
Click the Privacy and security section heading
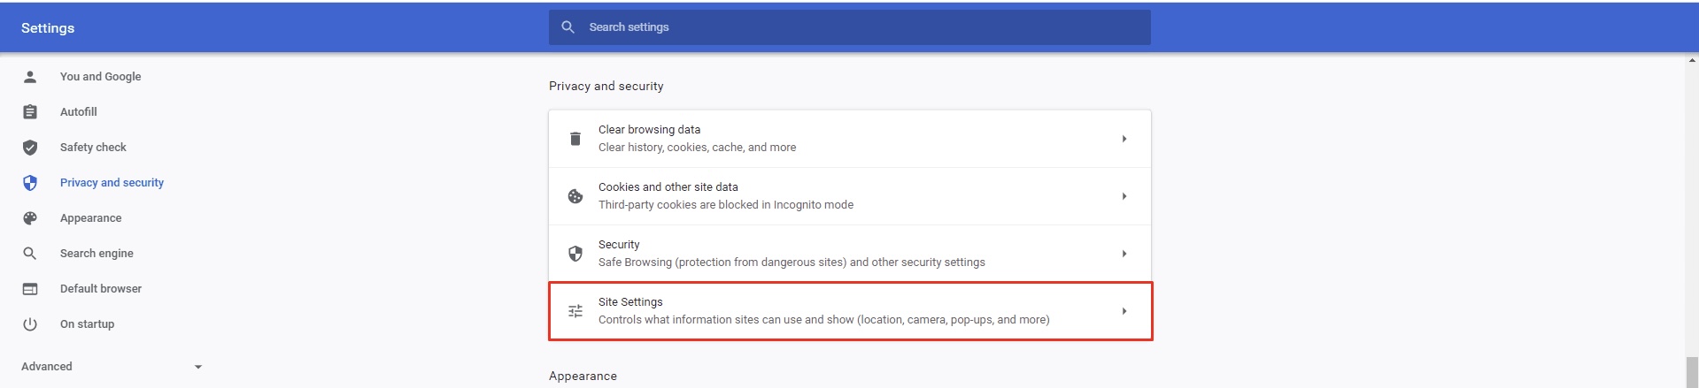tap(606, 86)
